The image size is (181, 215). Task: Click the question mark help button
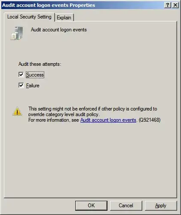(168, 5)
